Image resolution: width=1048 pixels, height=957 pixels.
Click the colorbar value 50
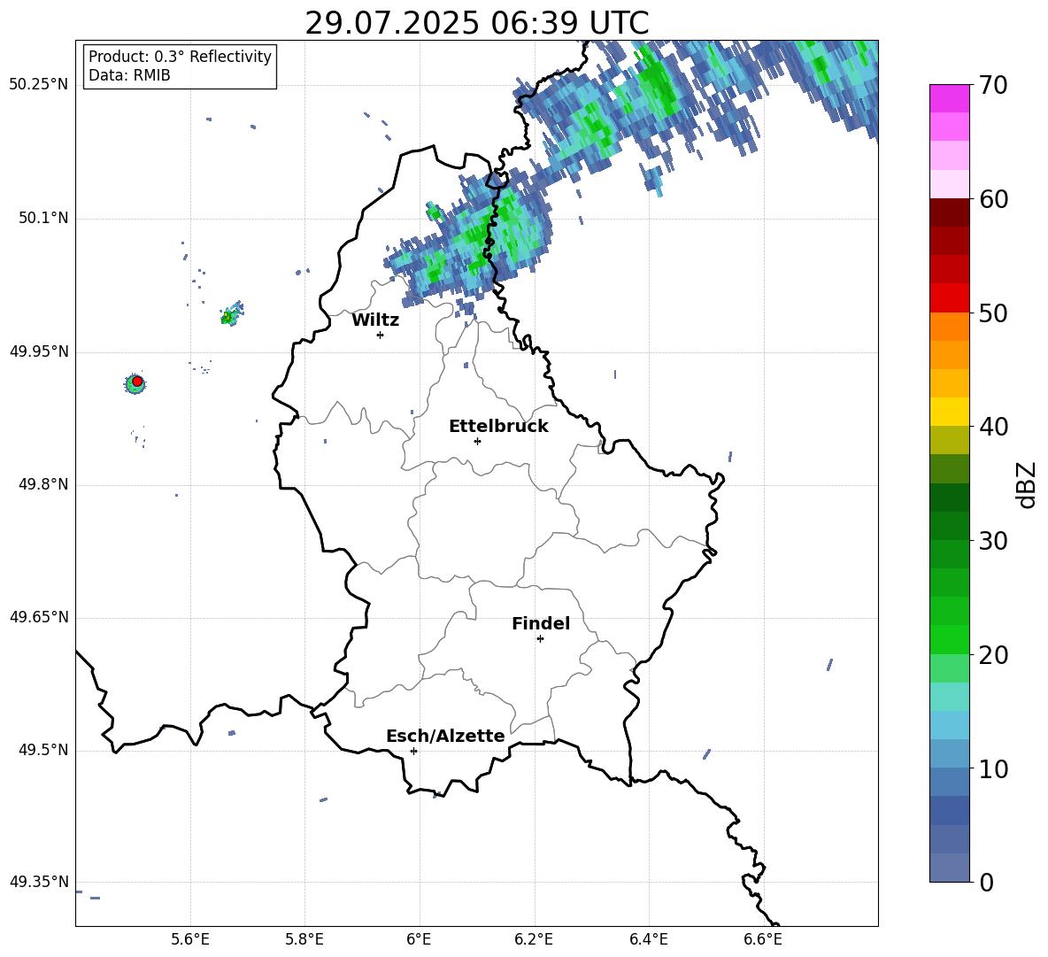[x=993, y=313]
